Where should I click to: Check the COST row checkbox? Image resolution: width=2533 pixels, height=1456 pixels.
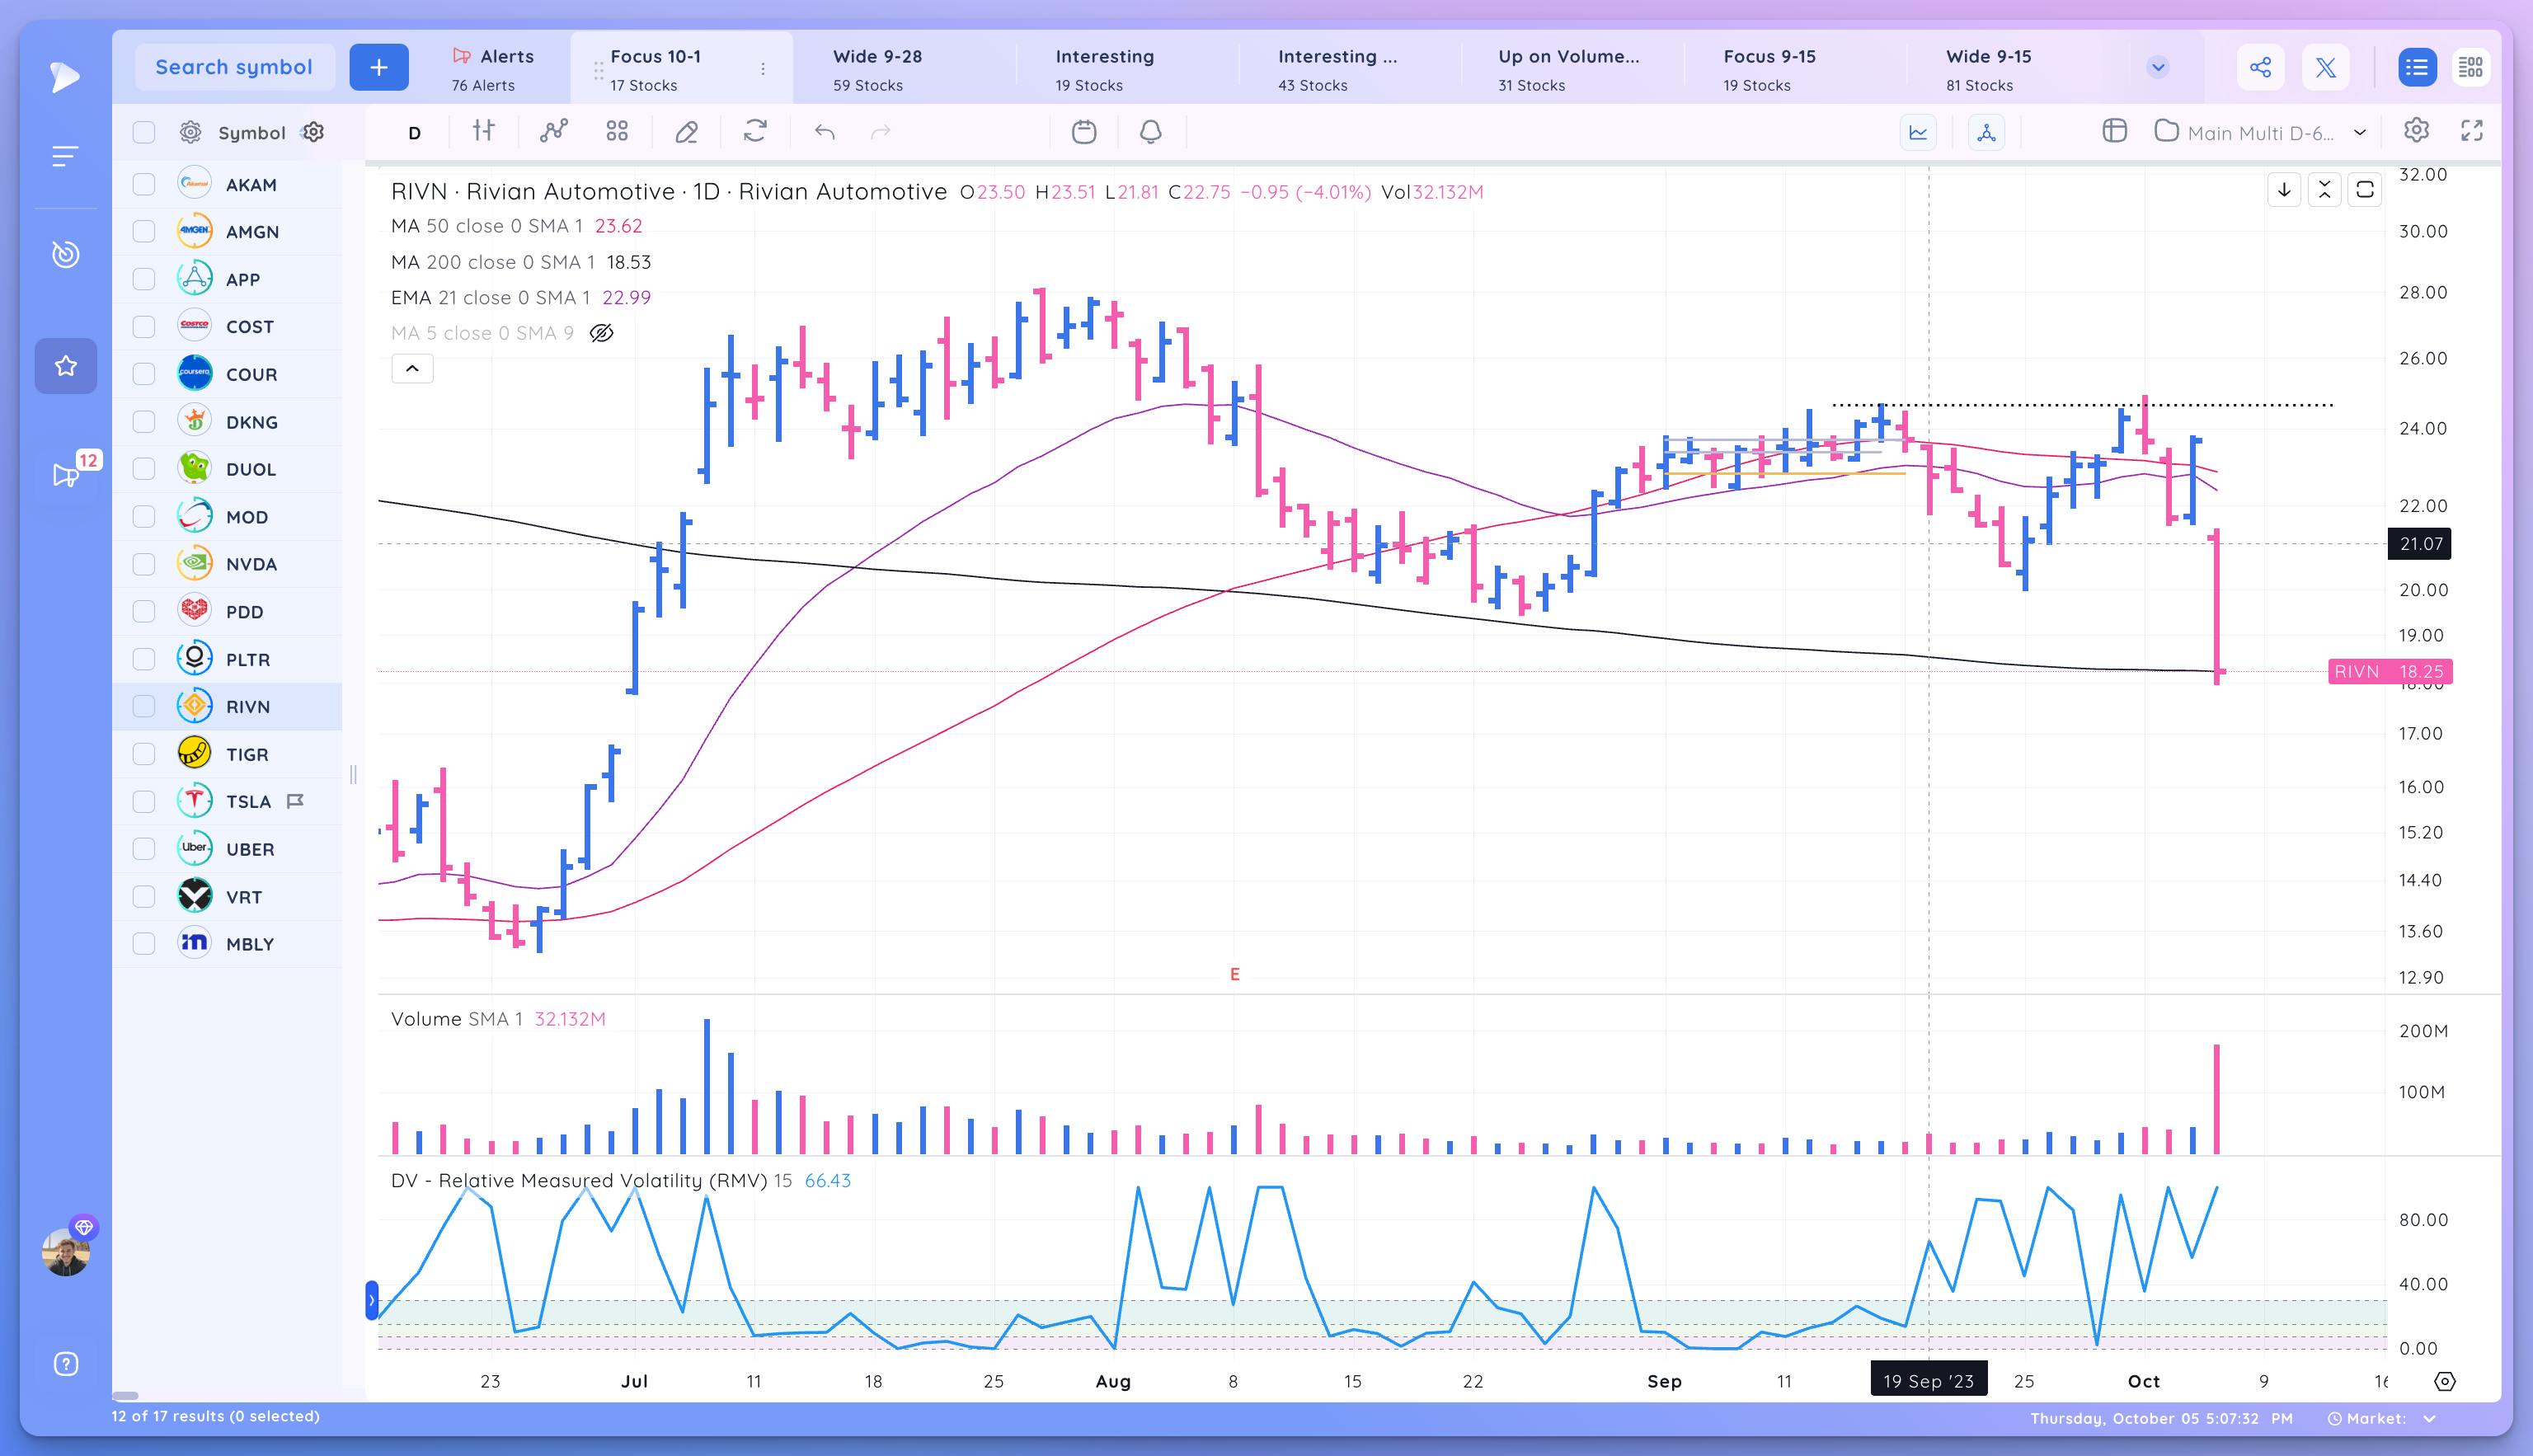(144, 326)
